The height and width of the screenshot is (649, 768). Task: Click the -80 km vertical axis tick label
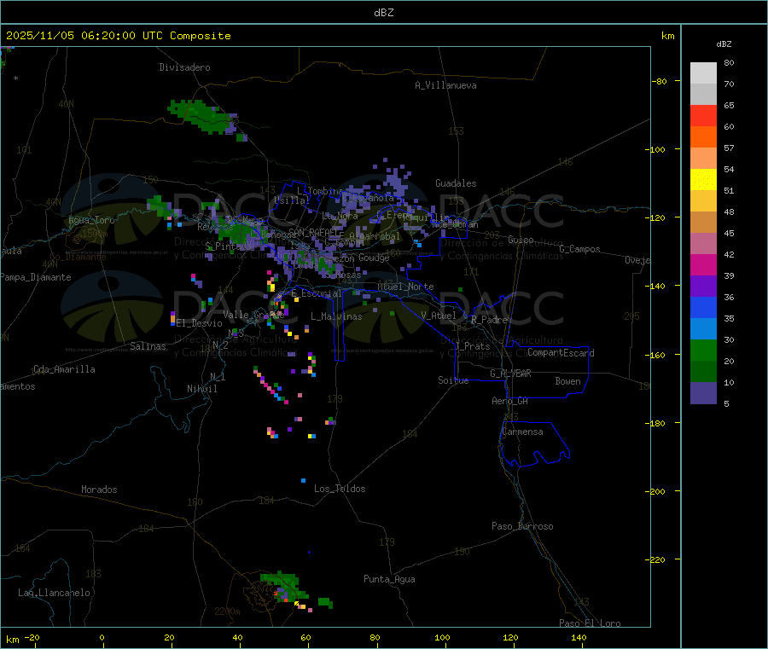coord(659,81)
